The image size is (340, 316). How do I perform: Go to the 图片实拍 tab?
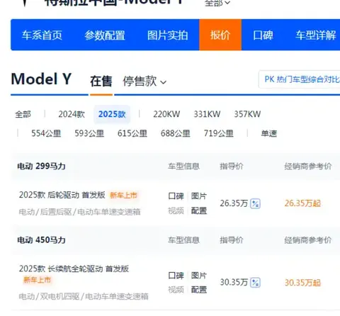167,35
